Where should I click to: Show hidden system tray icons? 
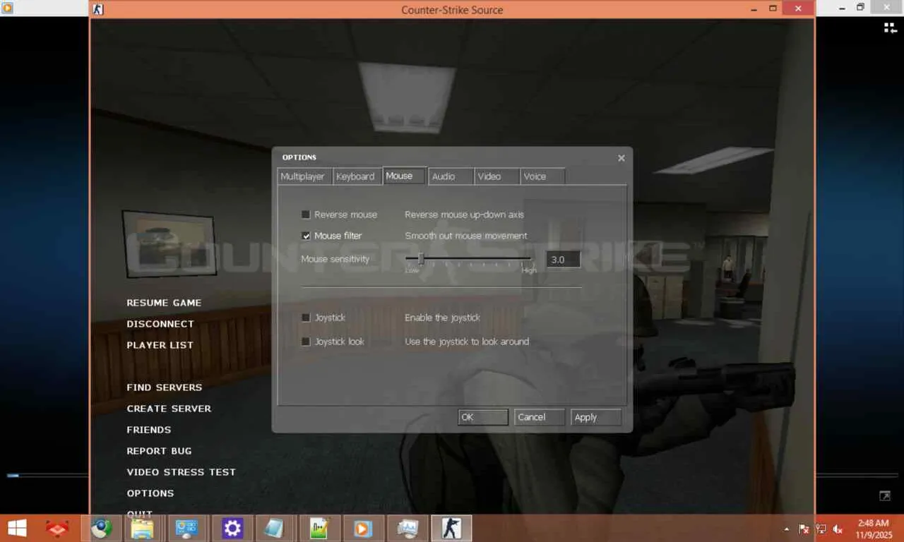787,529
